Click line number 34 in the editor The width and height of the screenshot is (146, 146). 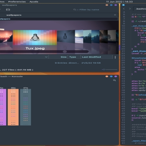123,81
